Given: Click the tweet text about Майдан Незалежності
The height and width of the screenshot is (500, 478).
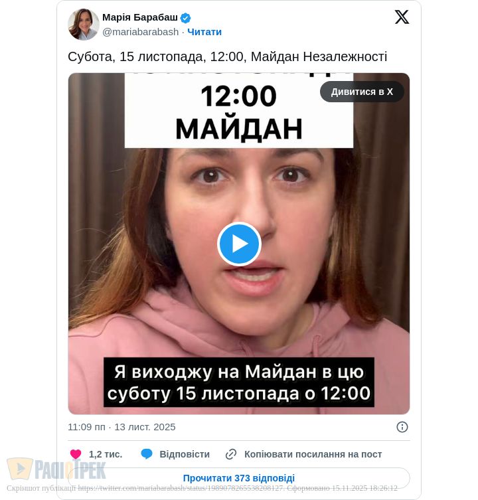Looking at the screenshot, I should (x=227, y=56).
